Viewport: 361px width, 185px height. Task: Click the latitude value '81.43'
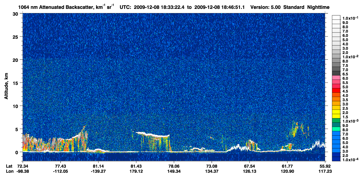(x=136, y=166)
